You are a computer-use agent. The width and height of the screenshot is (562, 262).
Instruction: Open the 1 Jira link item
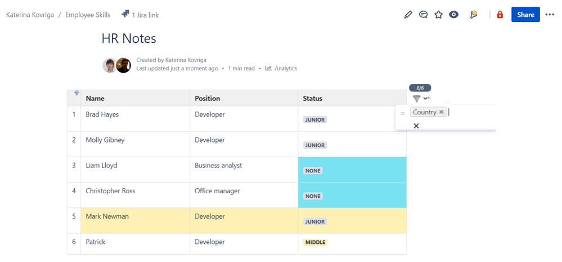(x=140, y=15)
